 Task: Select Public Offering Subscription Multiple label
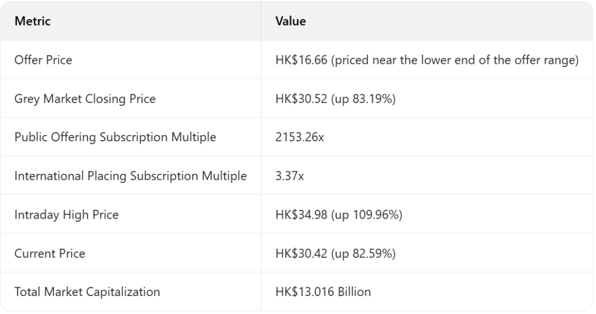pos(115,137)
